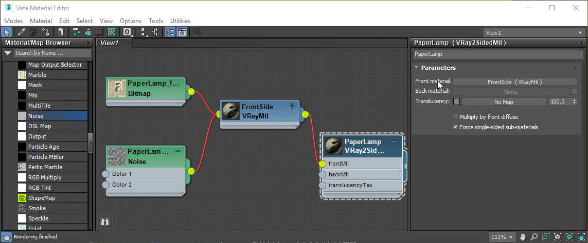Click the Translucency No Map button

[x=504, y=102]
